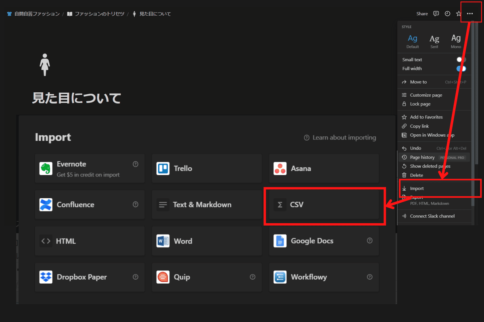Select HTML import option

tap(90, 241)
